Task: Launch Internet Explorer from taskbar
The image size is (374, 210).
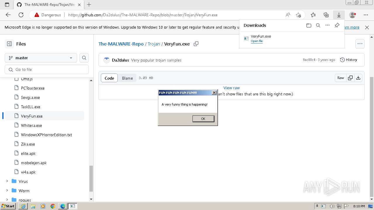Action: [x=23, y=206]
